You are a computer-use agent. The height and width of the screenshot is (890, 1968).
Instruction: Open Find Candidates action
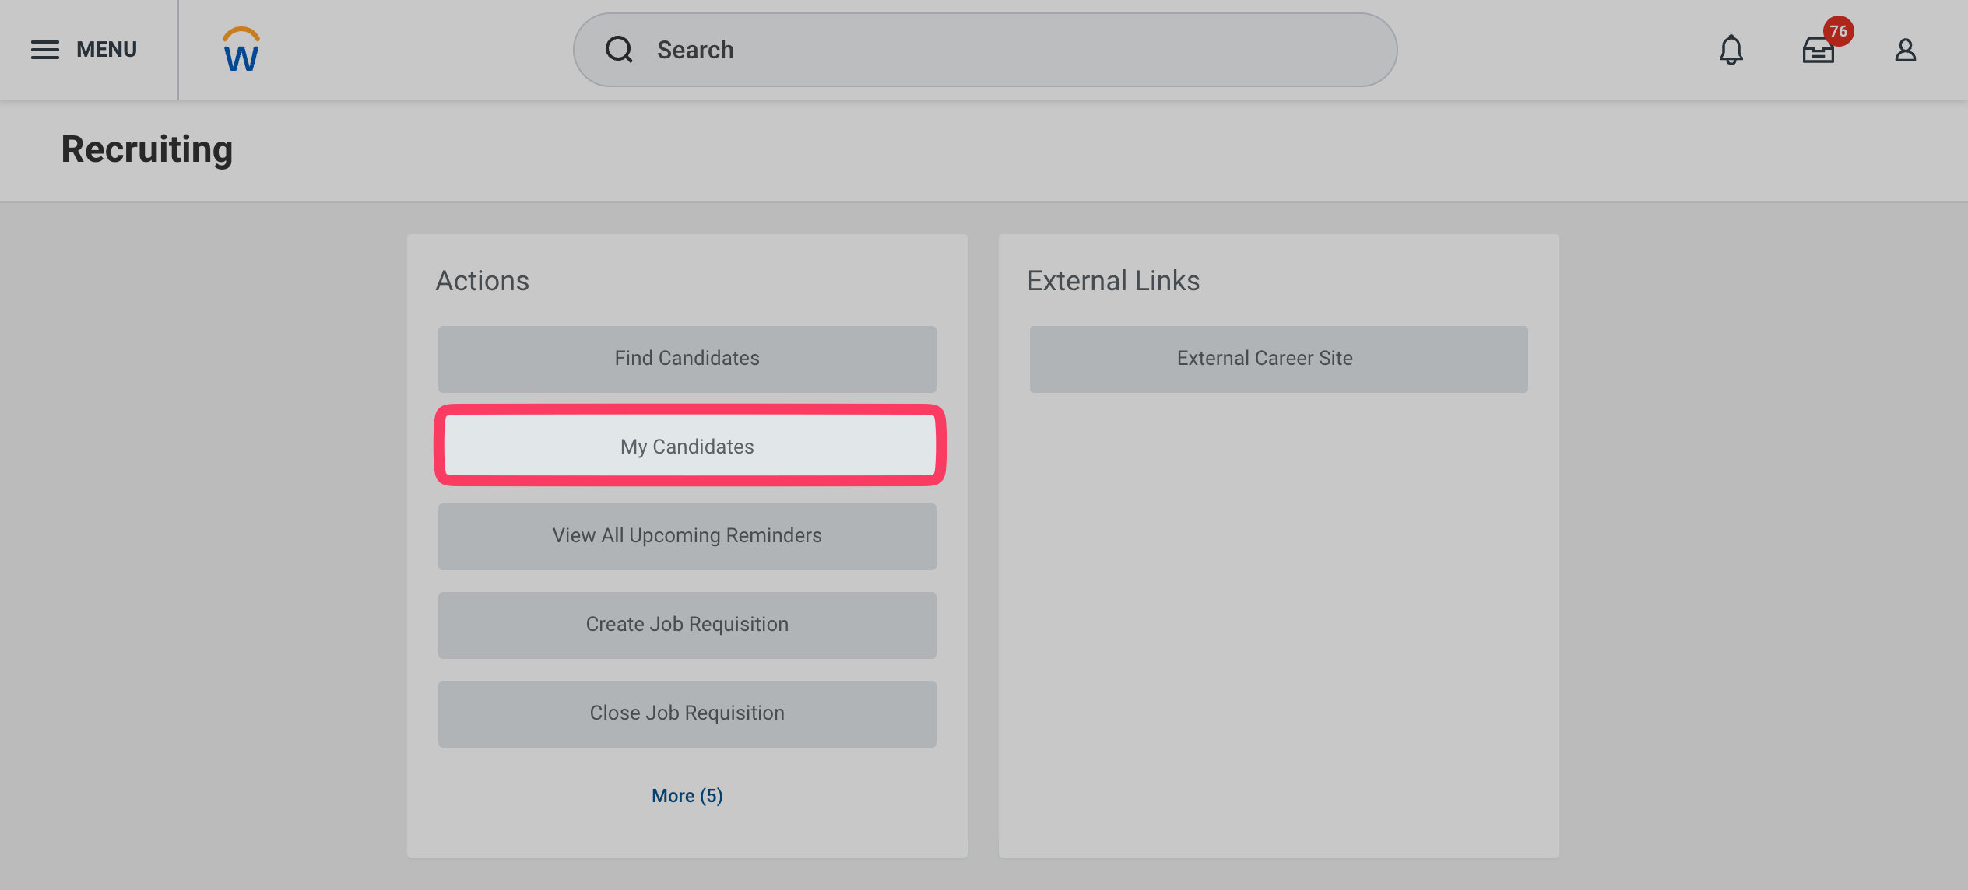click(x=687, y=359)
